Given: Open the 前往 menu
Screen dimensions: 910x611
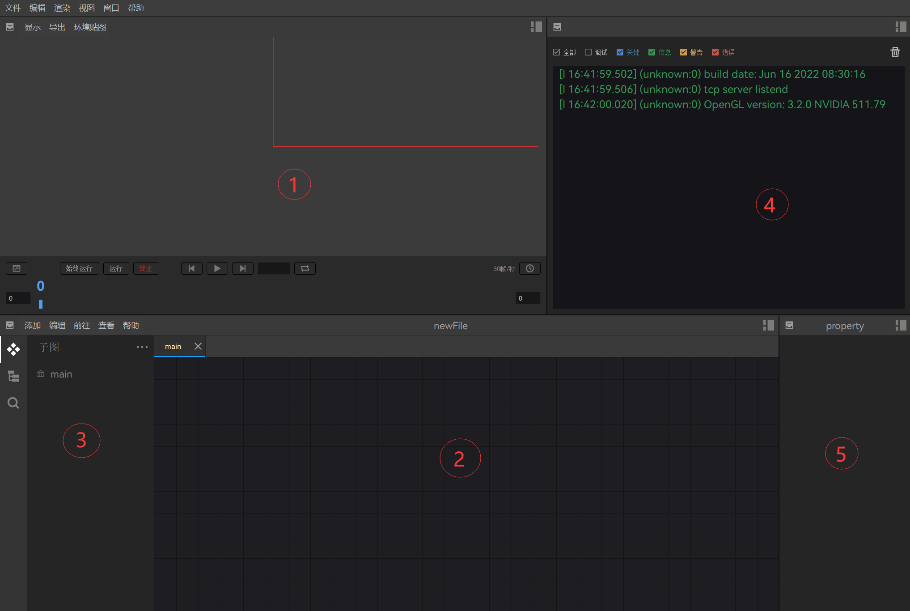Looking at the screenshot, I should click(82, 326).
